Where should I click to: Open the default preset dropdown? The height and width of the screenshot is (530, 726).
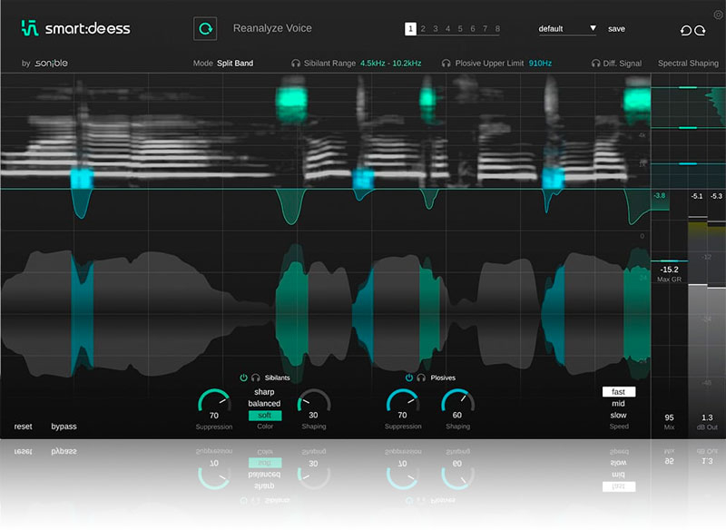[x=567, y=29]
